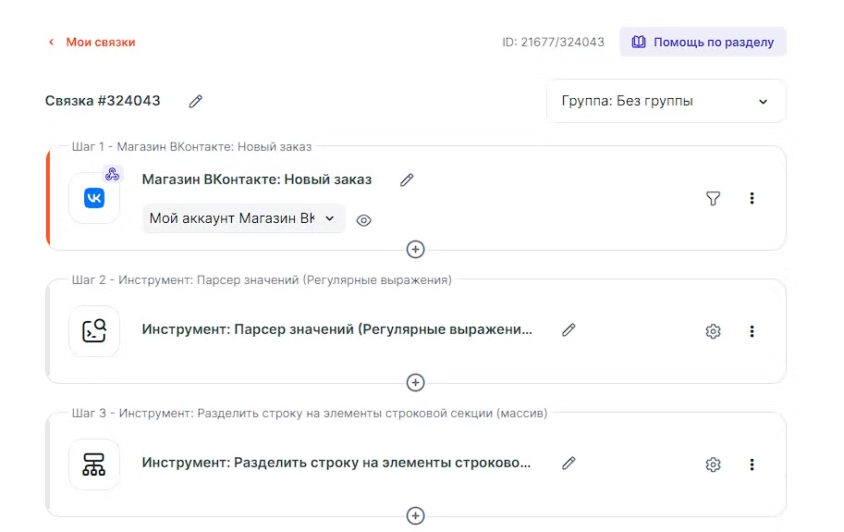This screenshot has width=844, height=532.
Task: Rename the Магазин ВКонтакте step with pencil
Action: [x=407, y=179]
